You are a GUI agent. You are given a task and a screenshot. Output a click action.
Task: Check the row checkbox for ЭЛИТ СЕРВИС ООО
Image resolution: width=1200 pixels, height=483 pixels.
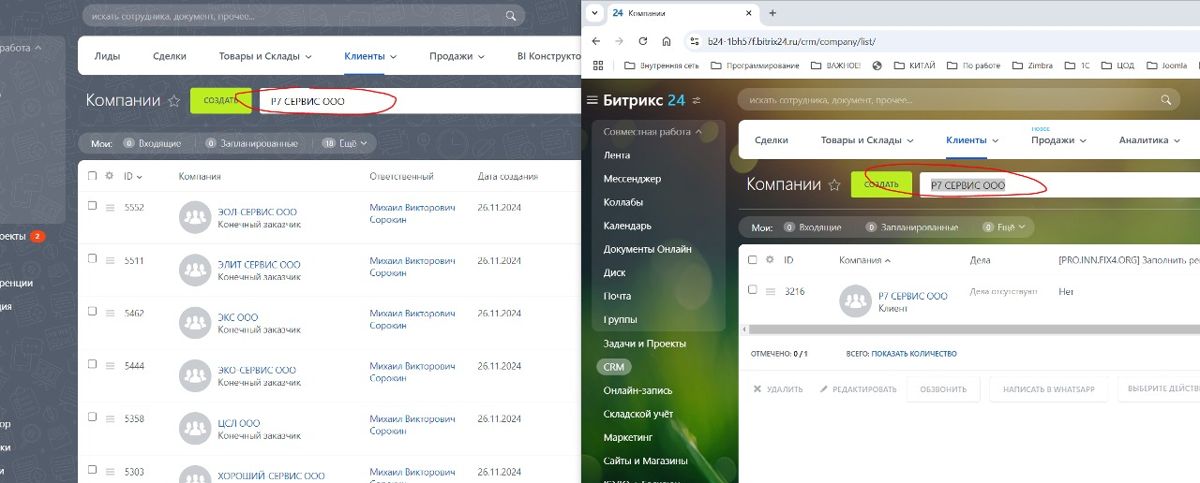coord(92,258)
